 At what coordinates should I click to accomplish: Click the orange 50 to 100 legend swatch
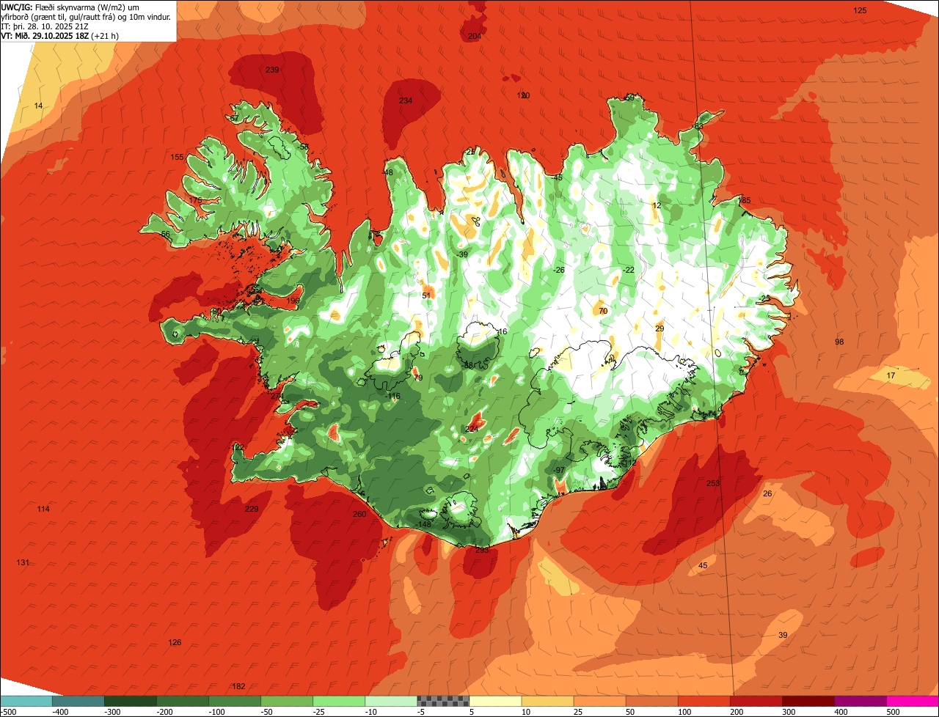pyautogui.click(x=651, y=701)
